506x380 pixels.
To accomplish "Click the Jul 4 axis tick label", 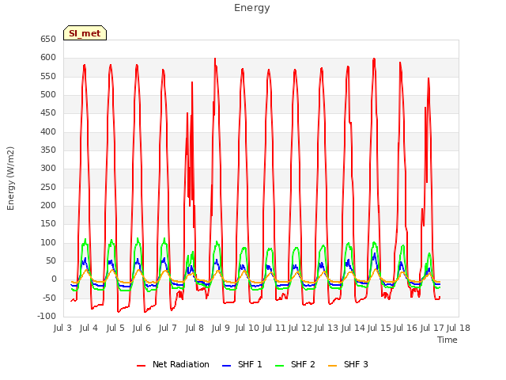I will tap(89, 328).
